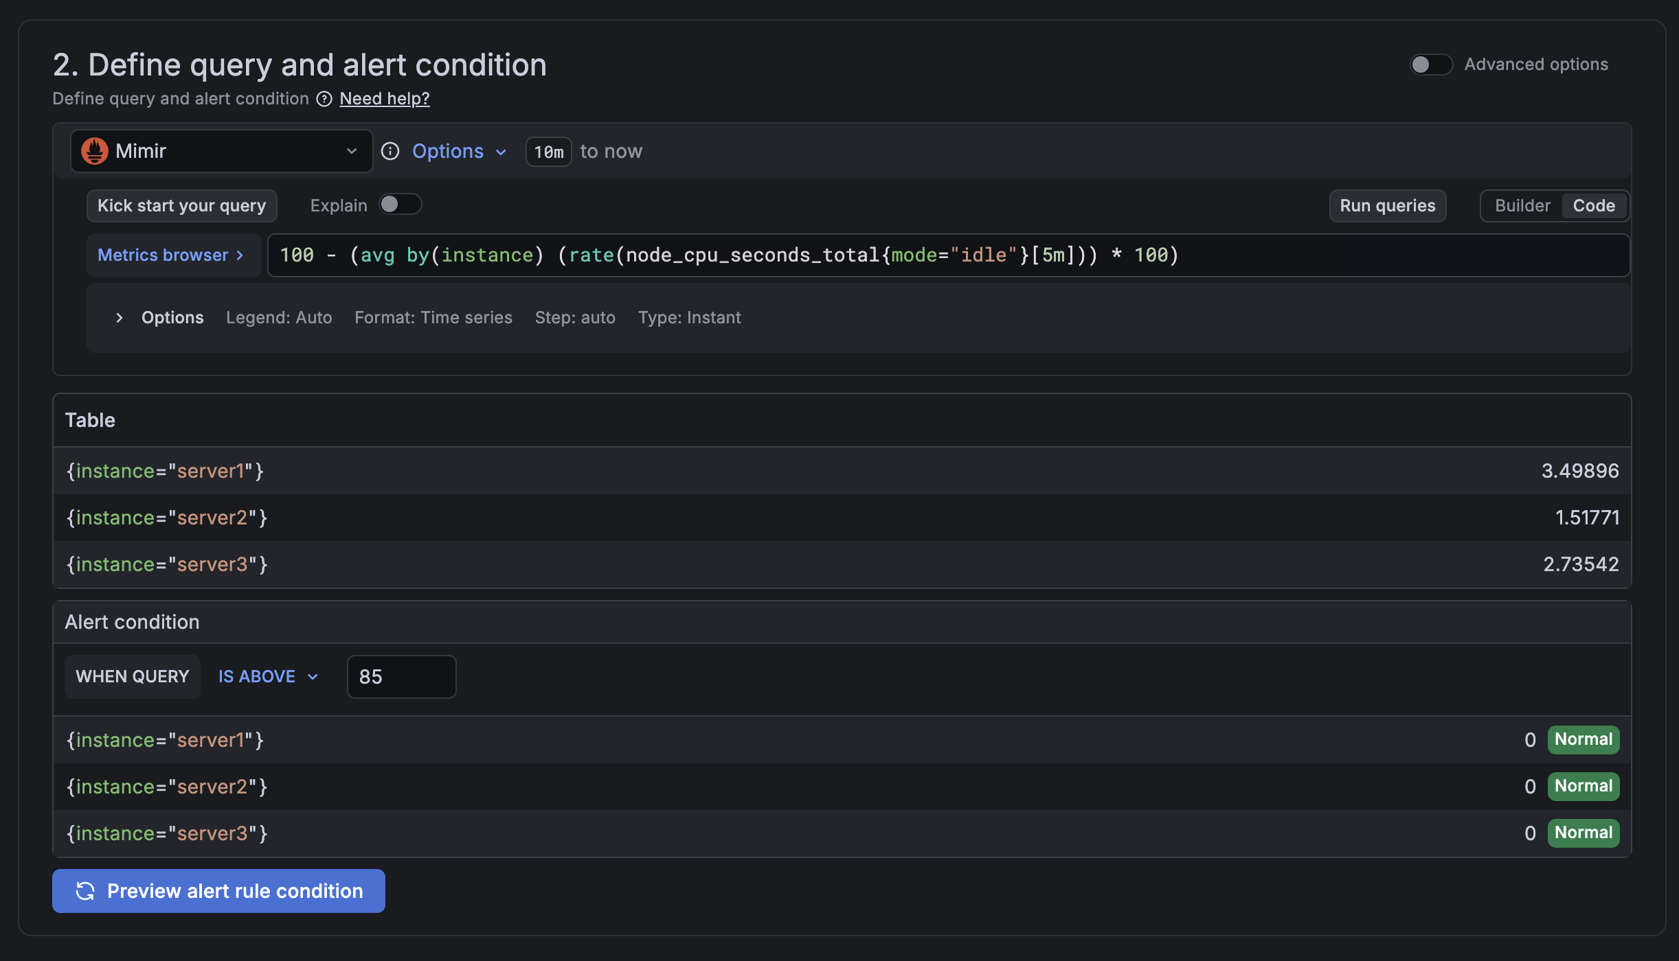1679x961 pixels.
Task: Toggle the Explain switch off
Action: (401, 205)
